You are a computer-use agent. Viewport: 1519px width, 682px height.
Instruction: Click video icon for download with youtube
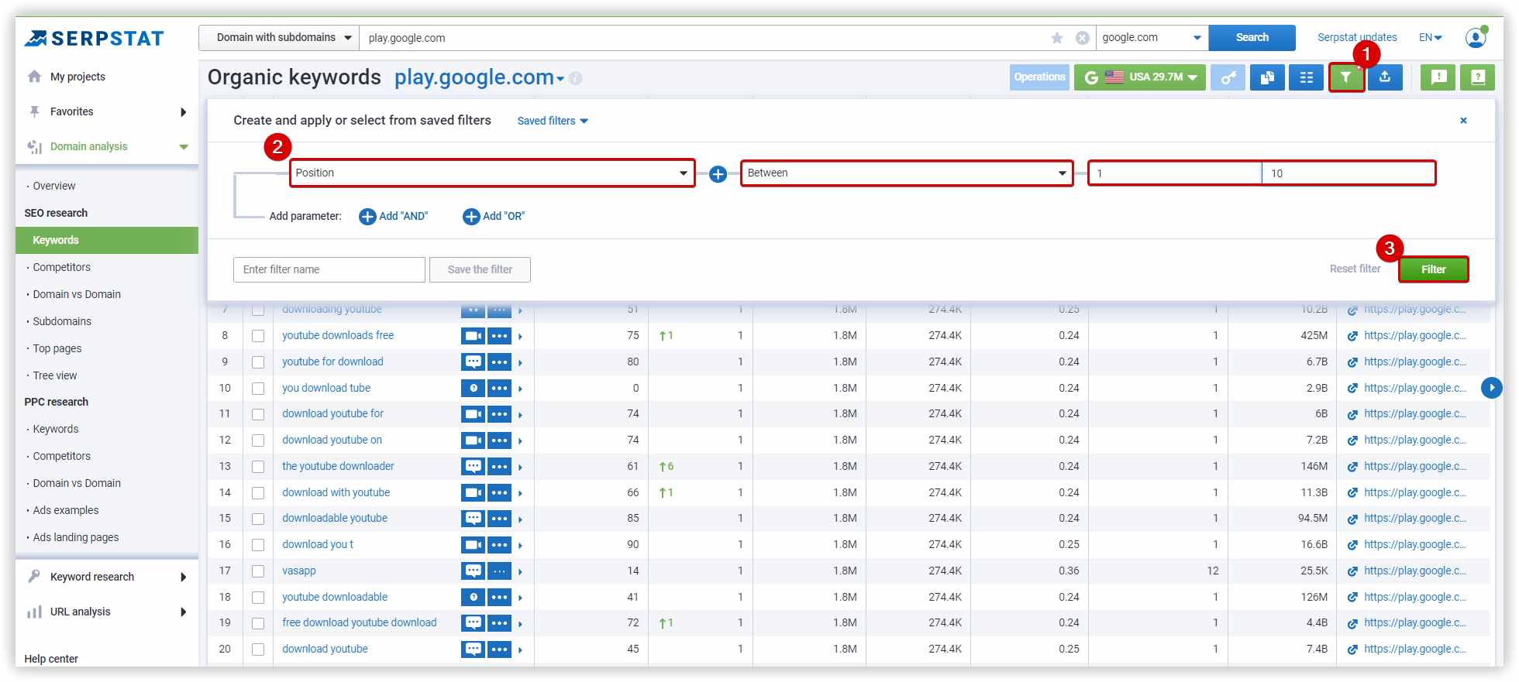[473, 493]
